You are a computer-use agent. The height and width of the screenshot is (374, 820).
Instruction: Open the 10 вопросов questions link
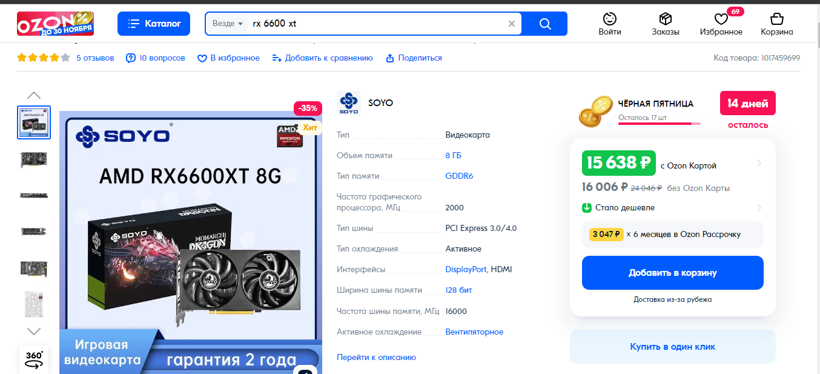[x=156, y=58]
